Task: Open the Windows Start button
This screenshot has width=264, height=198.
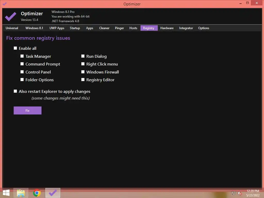Action: tap(6, 193)
